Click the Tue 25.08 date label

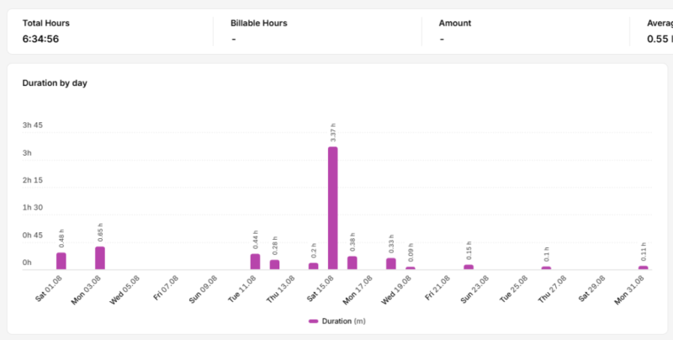[513, 289]
